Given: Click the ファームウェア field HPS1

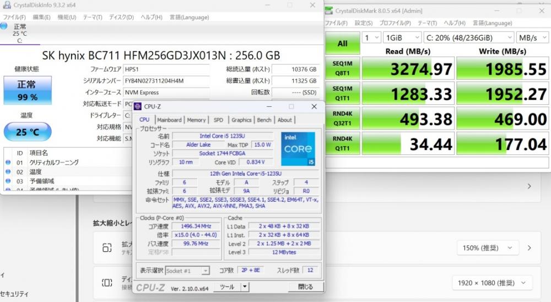Looking at the screenshot, I should [166, 69].
